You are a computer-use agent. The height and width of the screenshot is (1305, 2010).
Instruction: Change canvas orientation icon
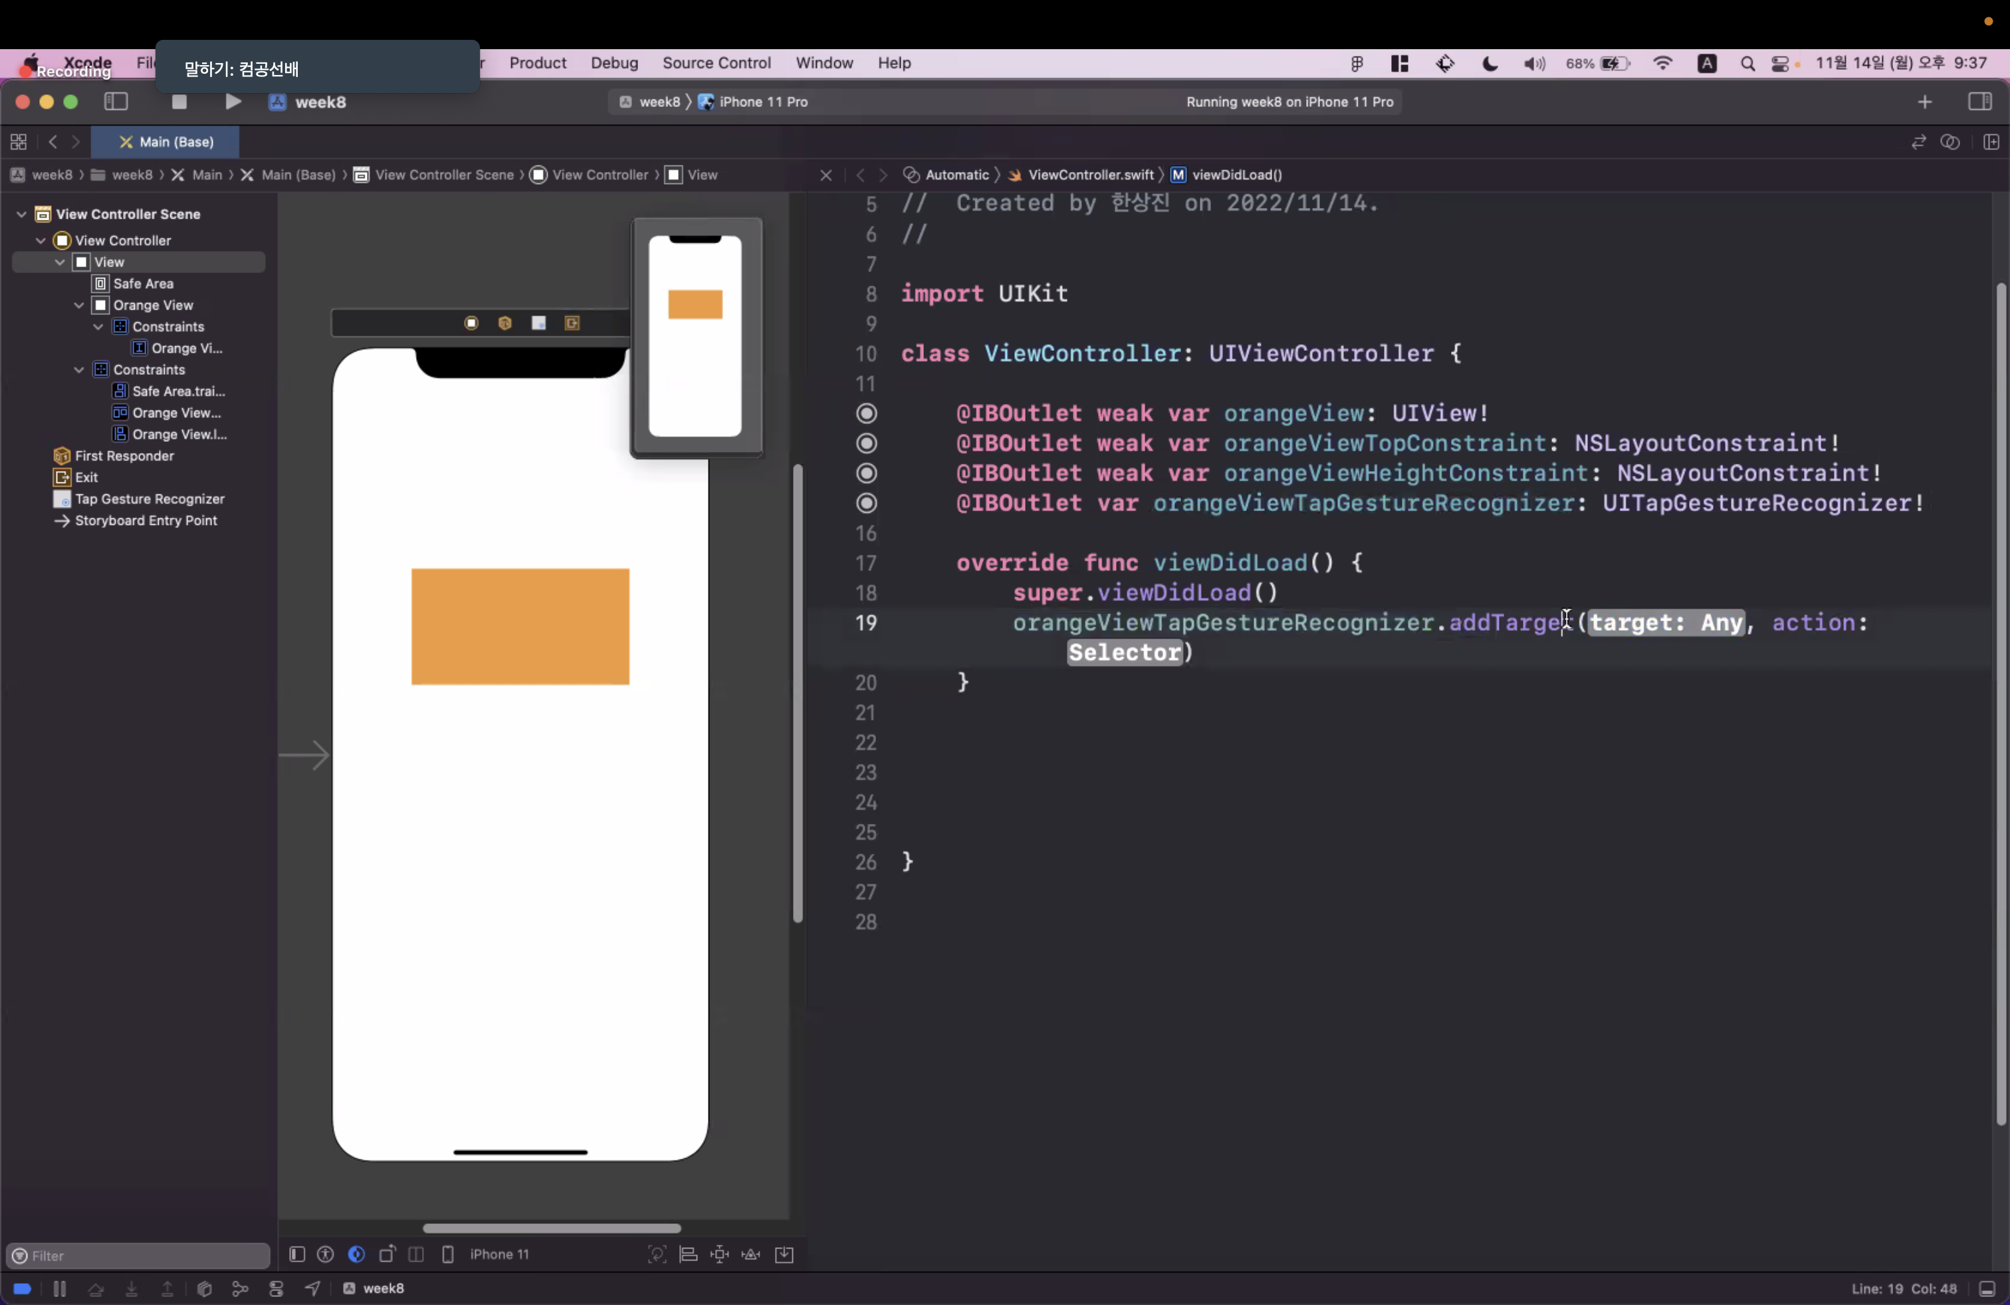pyautogui.click(x=387, y=1255)
